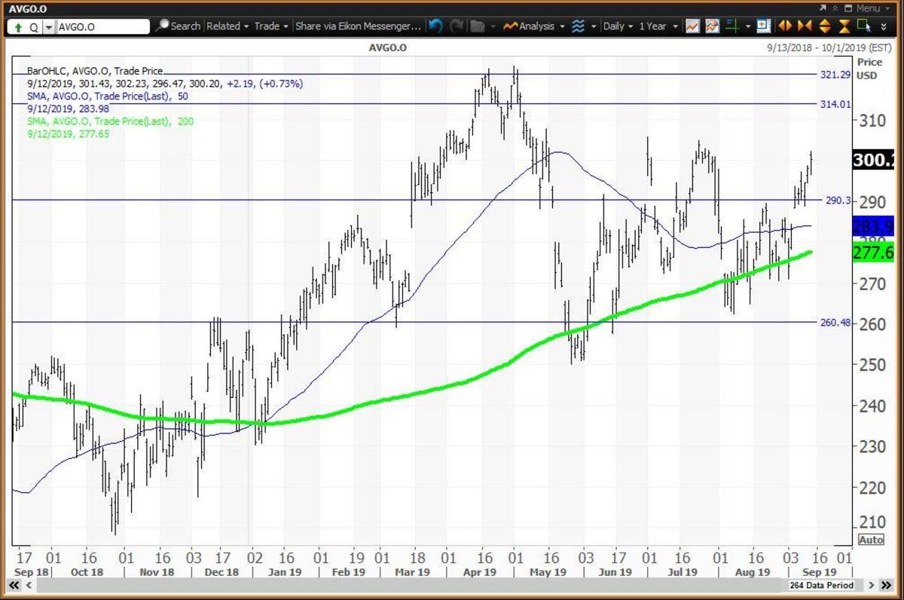Click the Undo icon in the toolbar
This screenshot has height=600, width=904.
click(435, 26)
